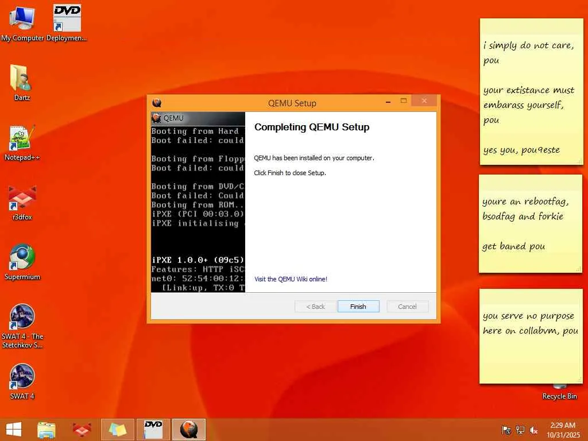Open the network tray icon
Screen dimensions: 588x441
[x=520, y=430]
